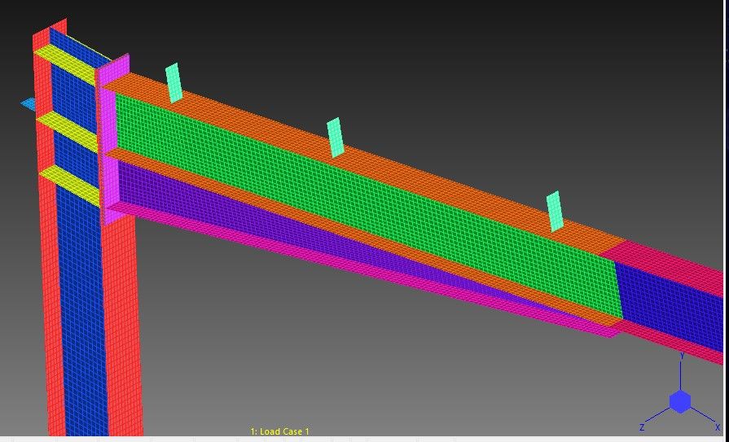
Task: Select the red column flange below the end plate
Action: pos(122,326)
